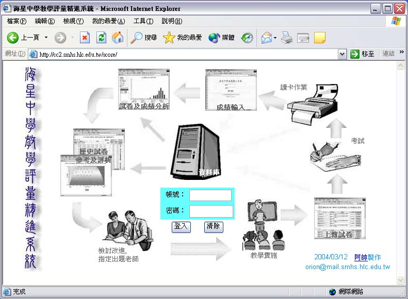Click the Stop loading icon
Viewport: 408px width, 299px height.
(85, 38)
